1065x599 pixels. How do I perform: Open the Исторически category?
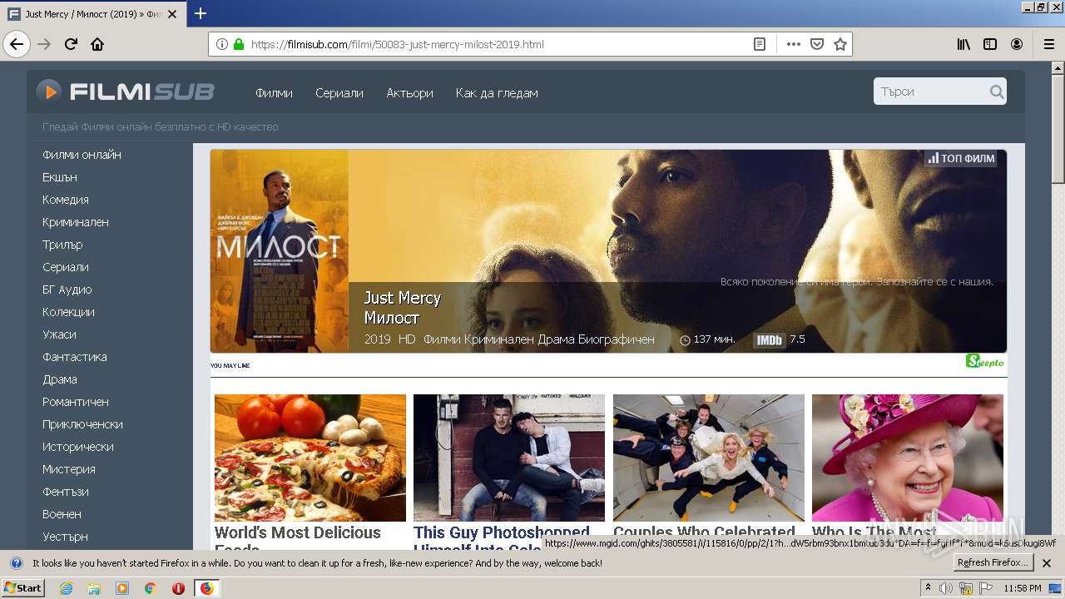click(77, 447)
